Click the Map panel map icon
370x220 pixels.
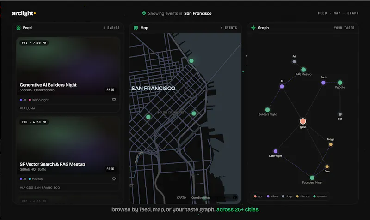136,28
